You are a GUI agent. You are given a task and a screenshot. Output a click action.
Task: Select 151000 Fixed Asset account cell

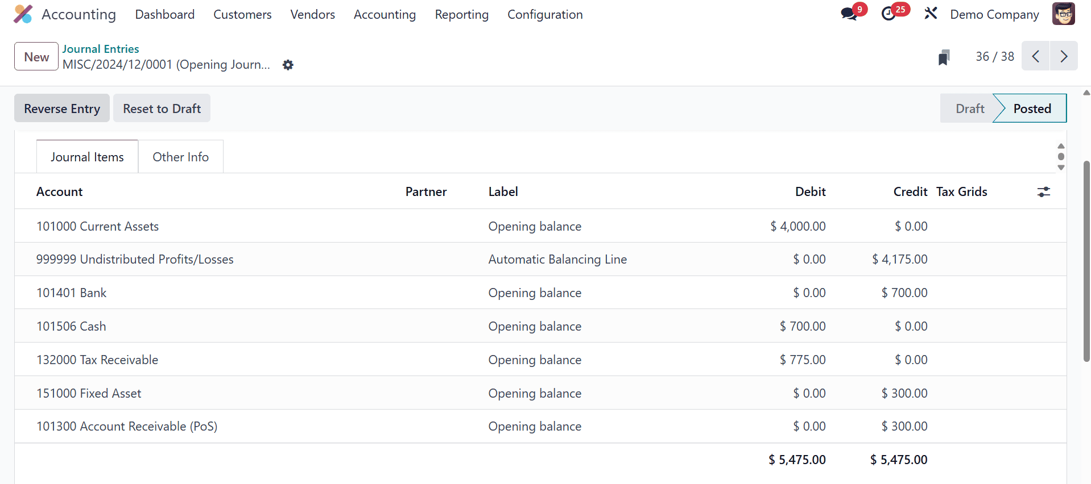click(89, 394)
